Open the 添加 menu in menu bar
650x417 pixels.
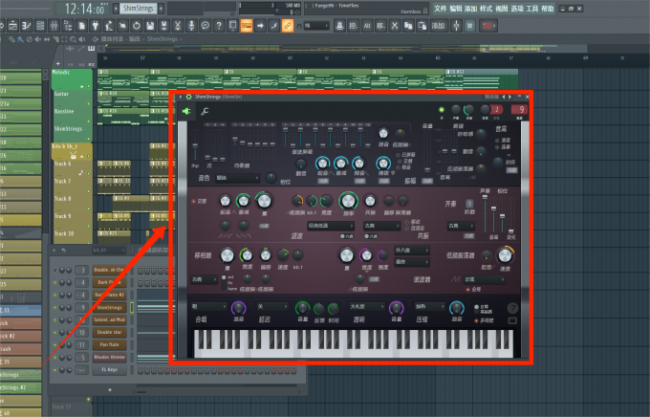[470, 9]
